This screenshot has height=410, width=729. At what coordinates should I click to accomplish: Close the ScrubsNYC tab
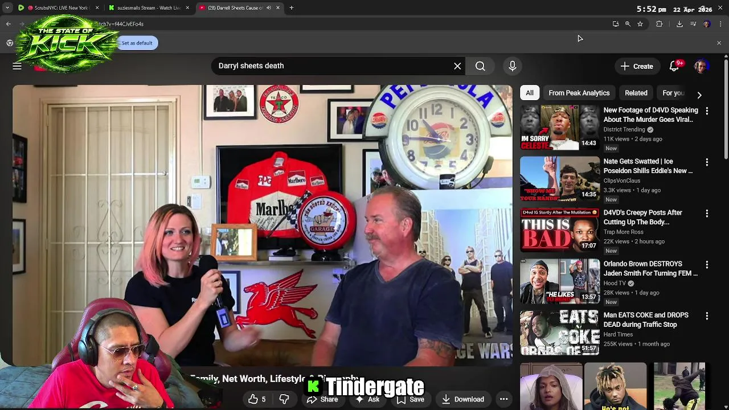pos(97,8)
